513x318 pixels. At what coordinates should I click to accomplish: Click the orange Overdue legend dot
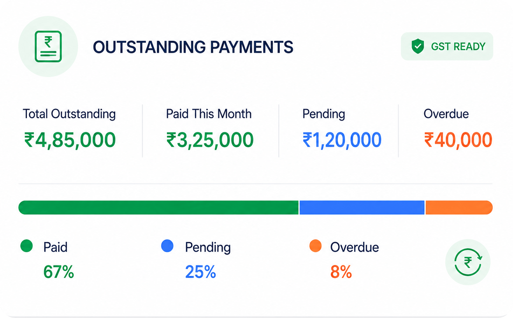[x=315, y=246]
